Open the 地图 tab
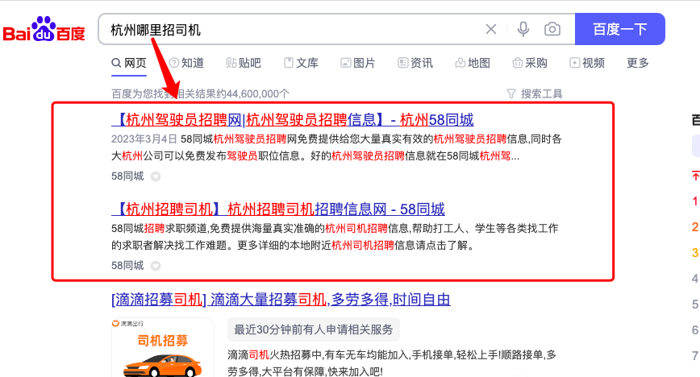 click(x=473, y=63)
